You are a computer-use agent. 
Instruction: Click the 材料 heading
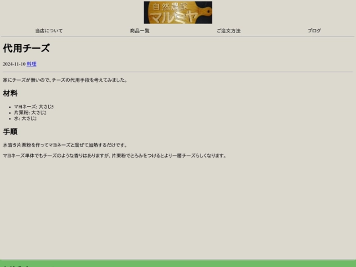(10, 94)
